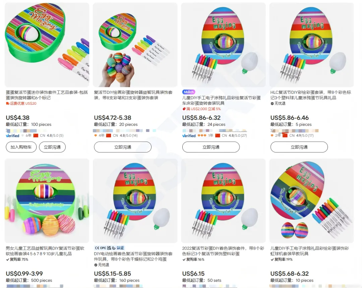Click 立即沟通 under the US$4.72-5.38 listing

[123, 147]
